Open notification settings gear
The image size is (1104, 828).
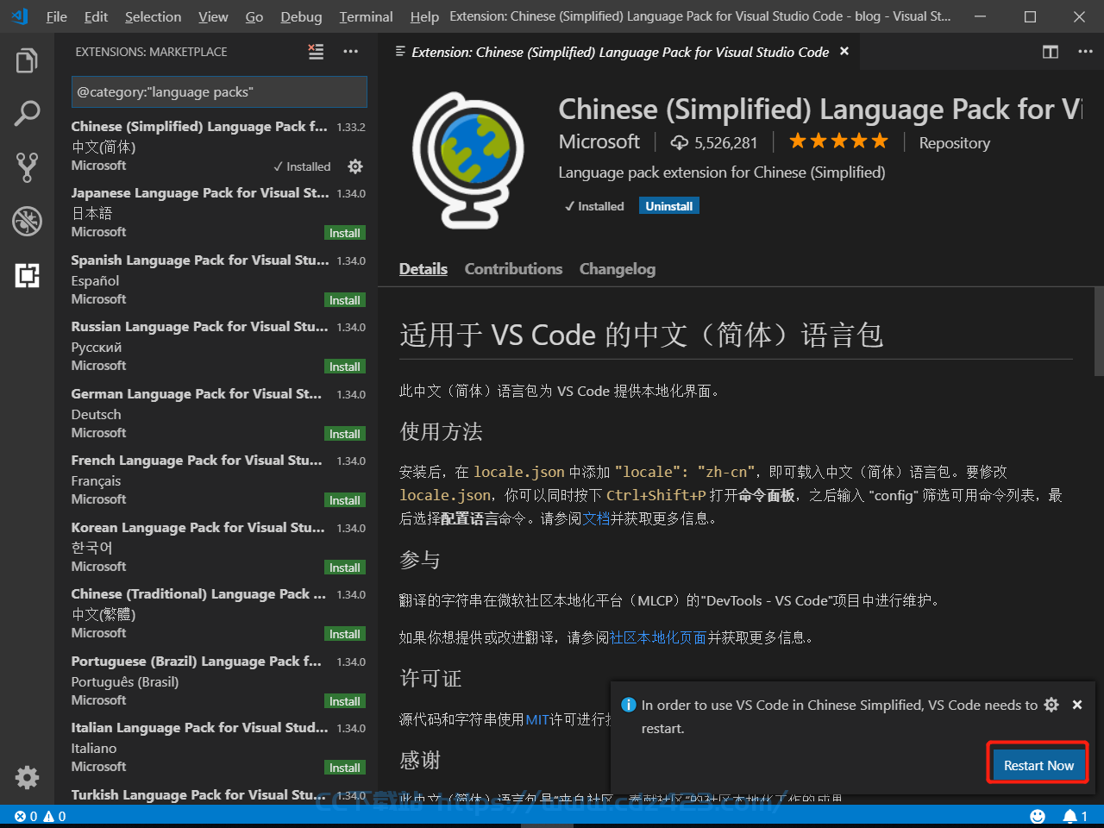(x=1051, y=705)
